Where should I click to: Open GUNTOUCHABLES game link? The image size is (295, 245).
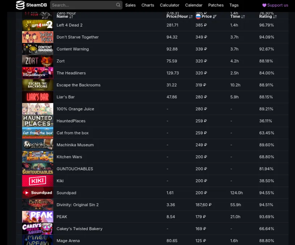click(75, 169)
